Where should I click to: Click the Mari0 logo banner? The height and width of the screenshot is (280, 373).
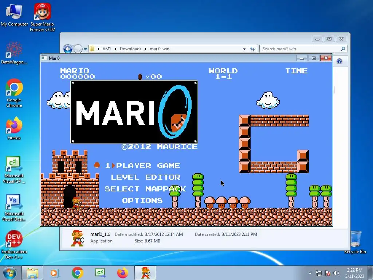pos(134,112)
